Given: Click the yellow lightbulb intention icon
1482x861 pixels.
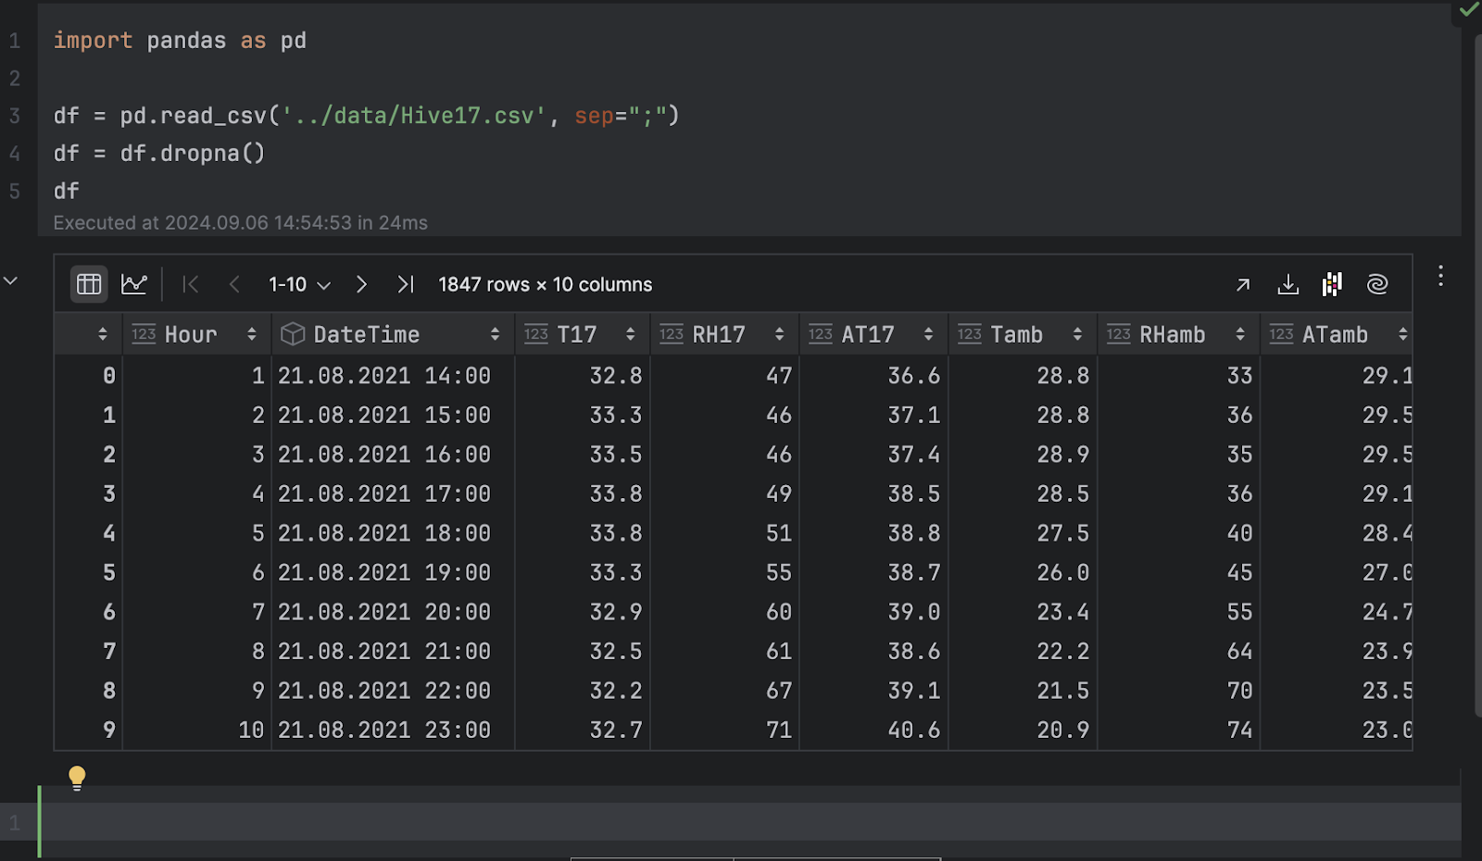Looking at the screenshot, I should click(77, 778).
